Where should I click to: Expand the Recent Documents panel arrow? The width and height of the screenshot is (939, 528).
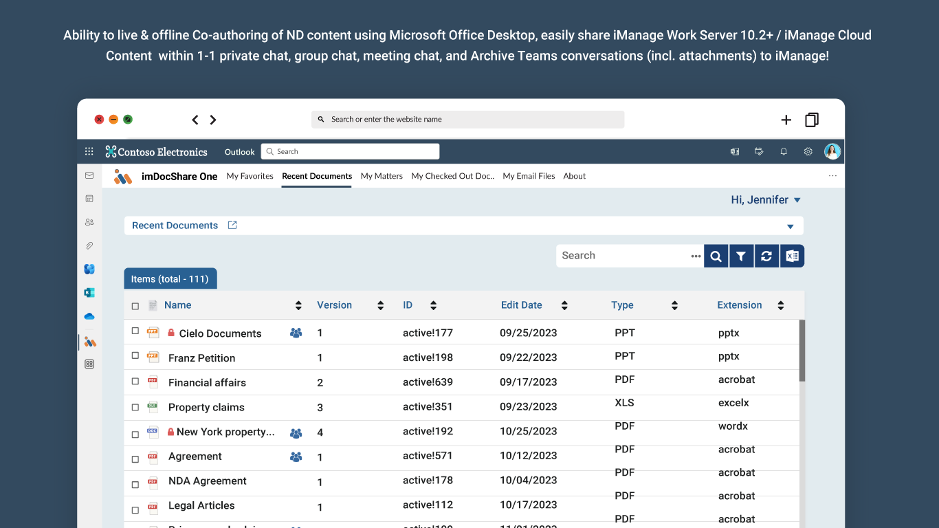pyautogui.click(x=791, y=226)
